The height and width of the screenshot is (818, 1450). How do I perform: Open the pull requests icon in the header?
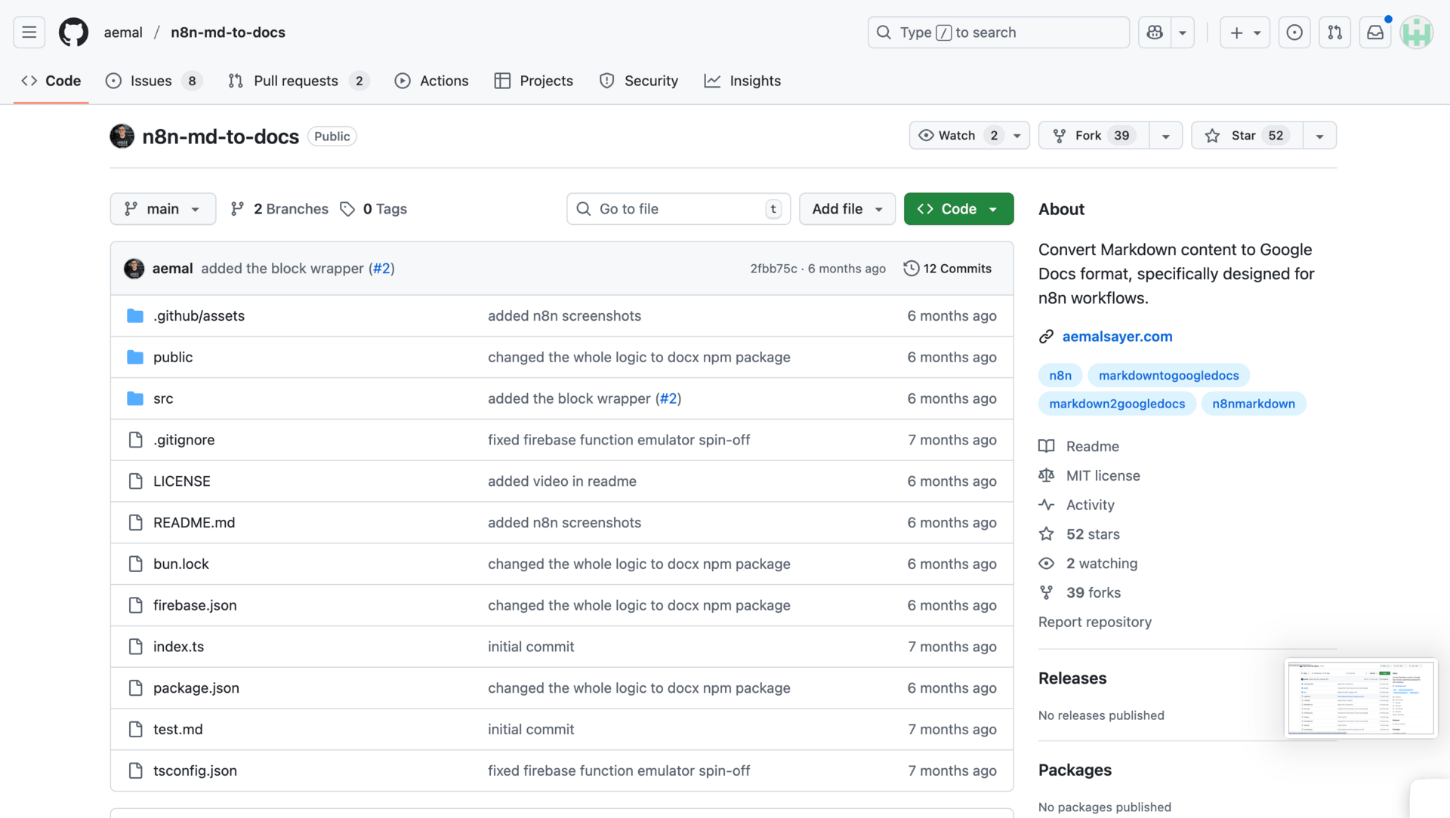1334,32
